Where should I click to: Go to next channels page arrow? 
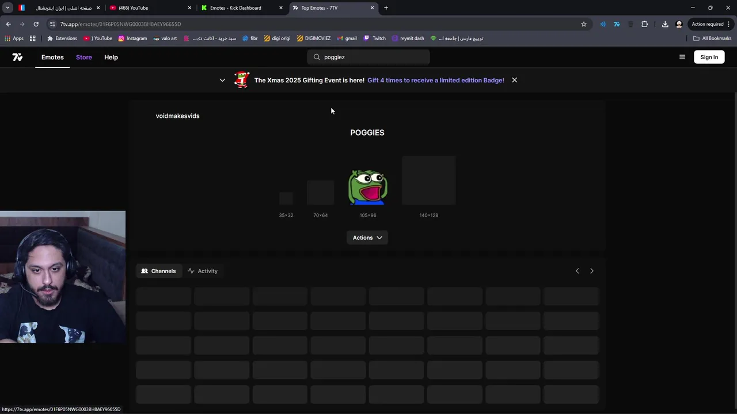click(591, 271)
